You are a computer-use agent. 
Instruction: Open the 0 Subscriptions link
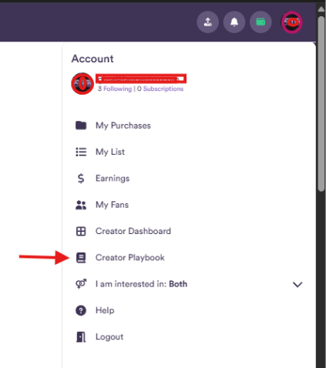(160, 89)
